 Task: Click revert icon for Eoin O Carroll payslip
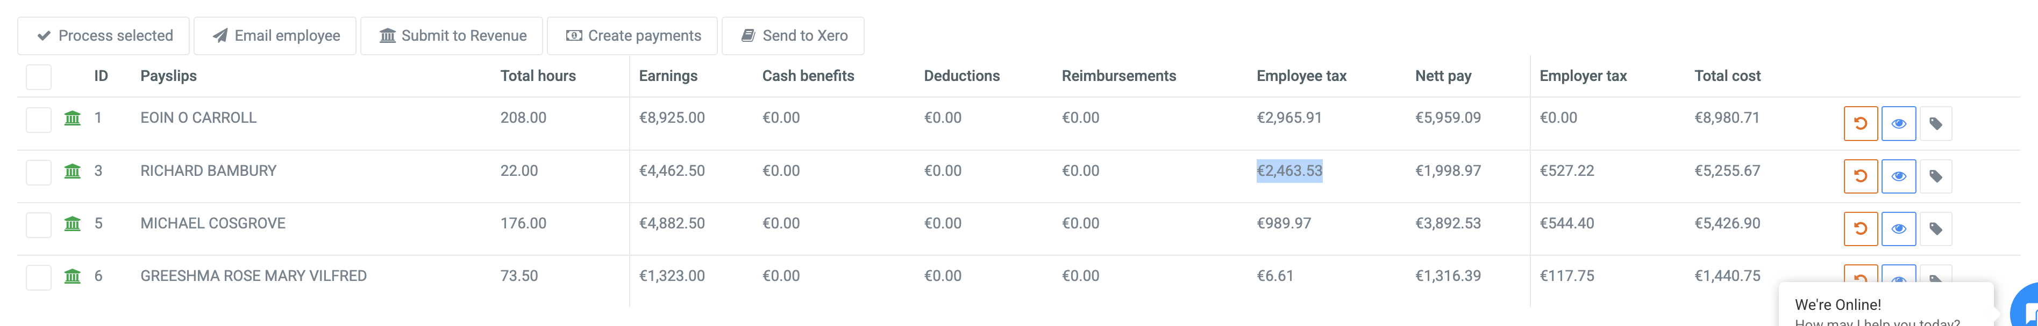(x=1860, y=124)
